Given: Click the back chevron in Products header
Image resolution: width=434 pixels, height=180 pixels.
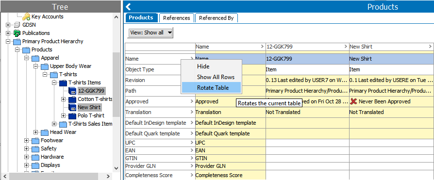Looking at the screenshot, I should pyautogui.click(x=128, y=7).
